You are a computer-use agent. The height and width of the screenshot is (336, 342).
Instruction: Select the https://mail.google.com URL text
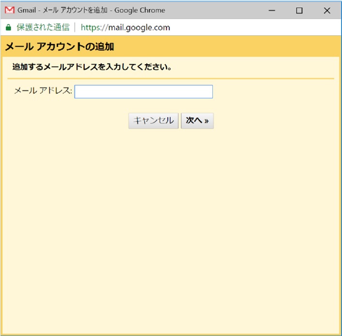pos(125,28)
